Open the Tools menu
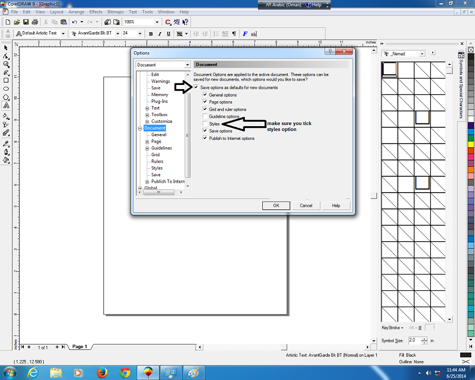The width and height of the screenshot is (475, 380). [x=148, y=12]
